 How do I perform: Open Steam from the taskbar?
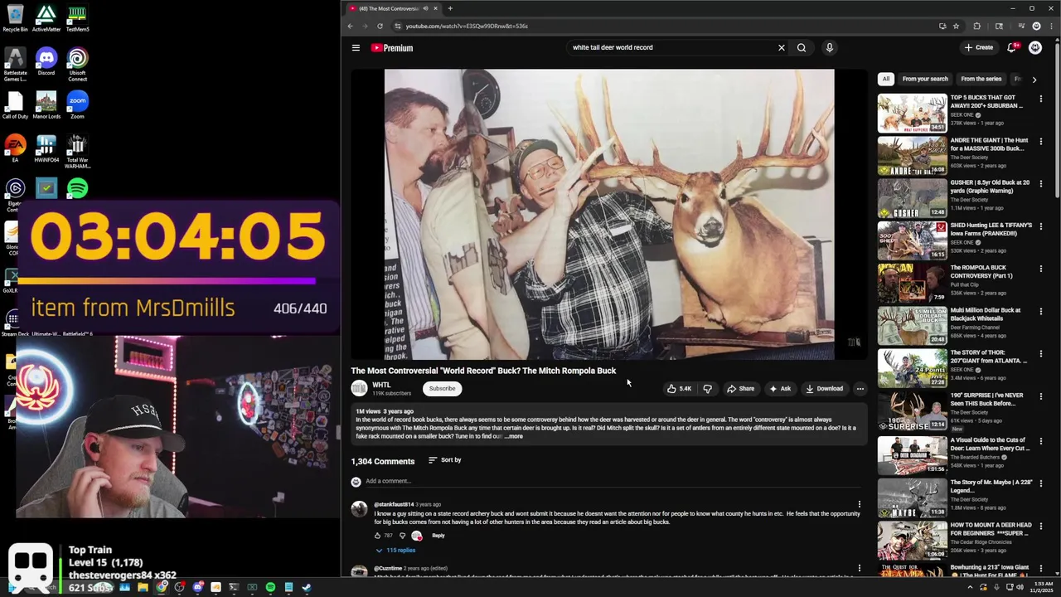[x=307, y=588]
